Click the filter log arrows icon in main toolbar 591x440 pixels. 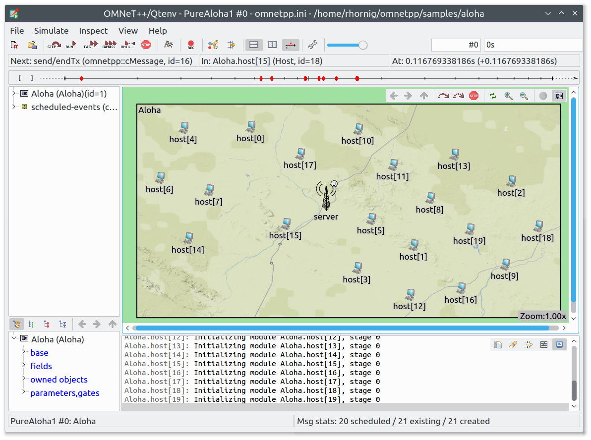(x=232, y=45)
